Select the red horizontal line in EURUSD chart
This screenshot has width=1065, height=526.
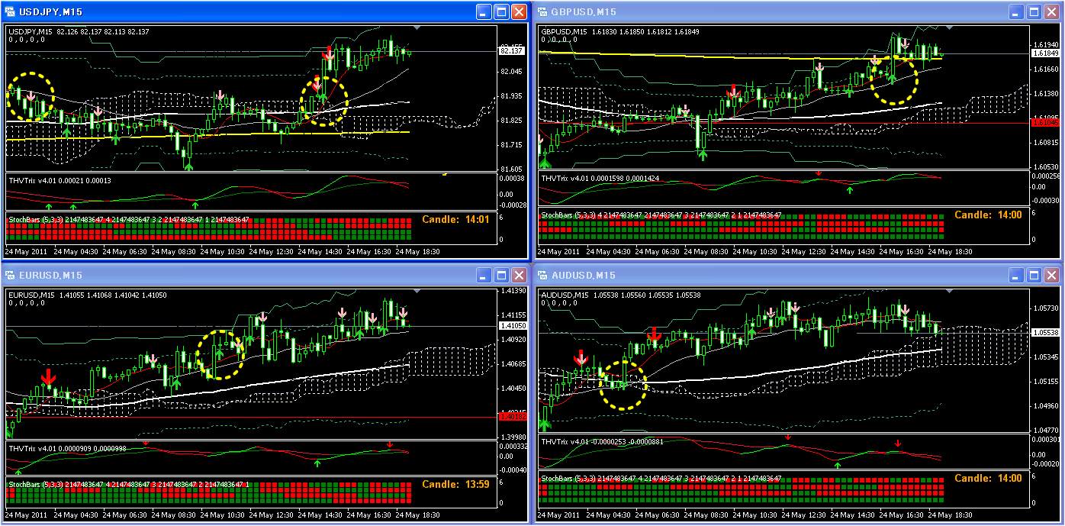[252, 418]
